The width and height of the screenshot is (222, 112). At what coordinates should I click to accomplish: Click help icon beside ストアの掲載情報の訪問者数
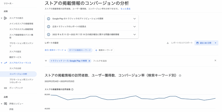(72, 89)
